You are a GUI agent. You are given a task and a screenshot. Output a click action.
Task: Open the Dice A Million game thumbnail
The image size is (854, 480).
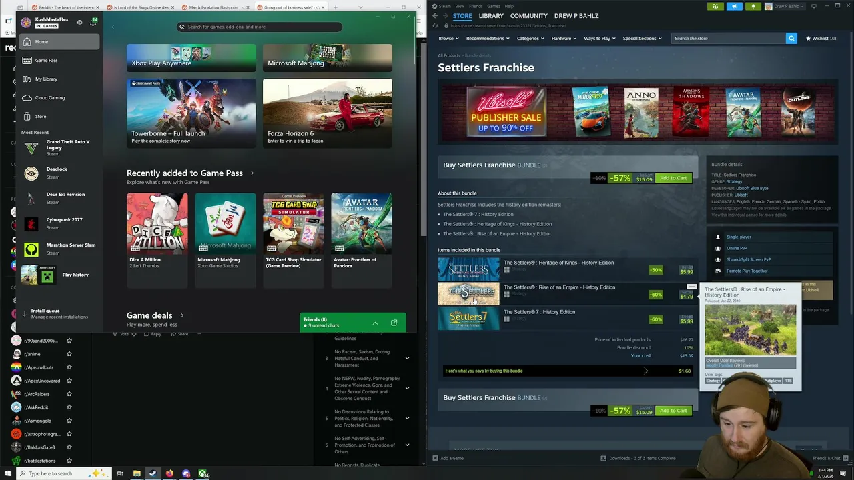(x=157, y=223)
